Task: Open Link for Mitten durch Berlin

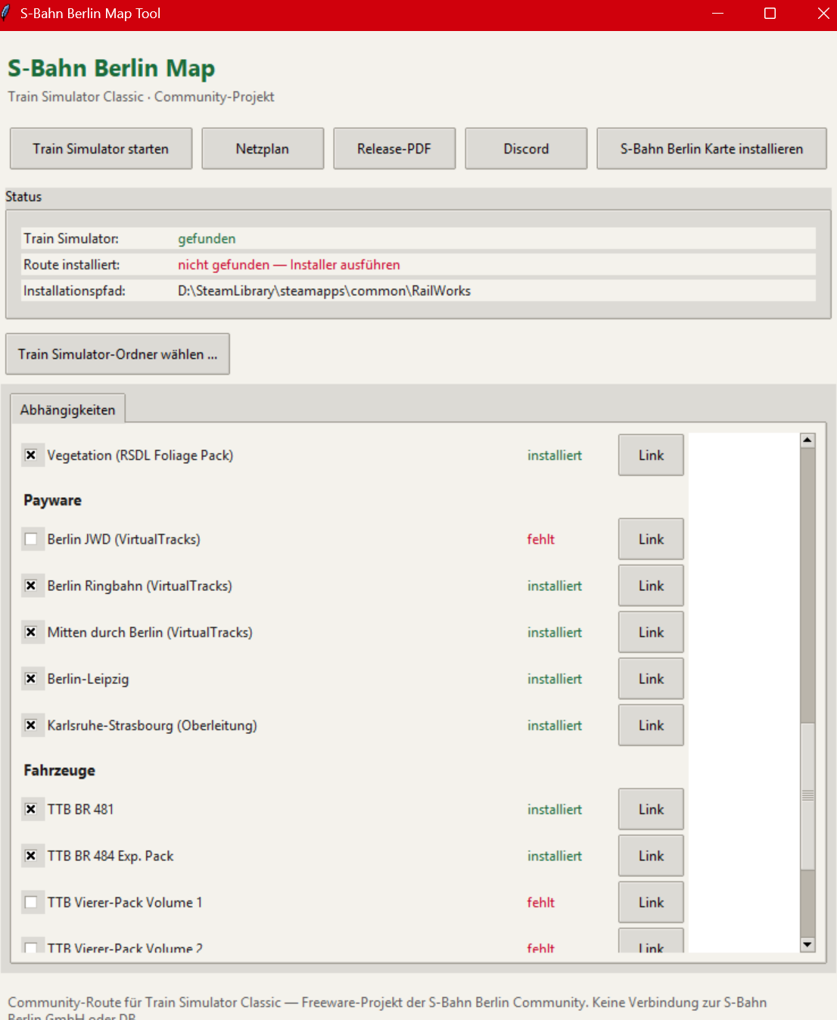Action: point(651,632)
